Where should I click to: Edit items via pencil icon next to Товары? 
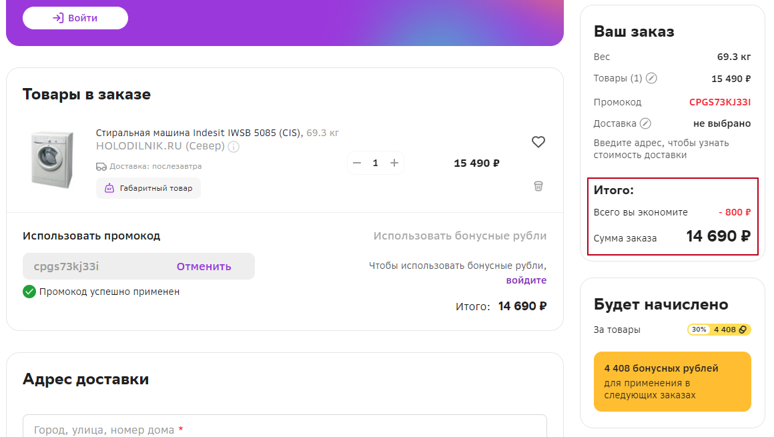652,79
